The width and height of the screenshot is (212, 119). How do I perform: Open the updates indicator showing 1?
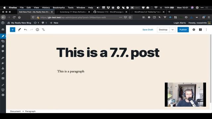point(36,23)
